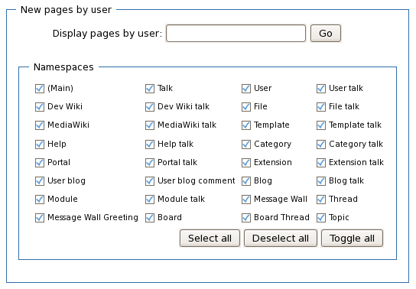Click the Go button
This screenshot has height=289, width=416.
point(326,34)
